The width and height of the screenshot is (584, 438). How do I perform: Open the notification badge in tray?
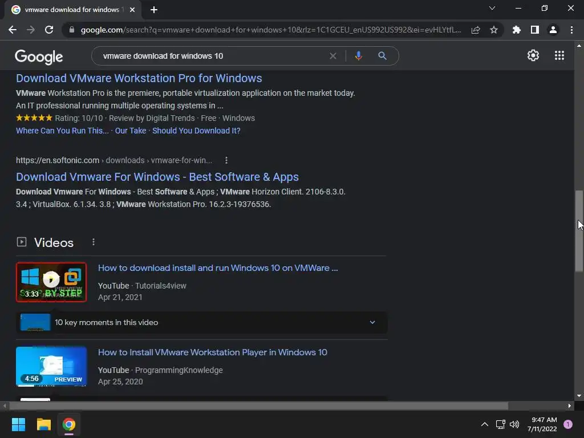pyautogui.click(x=568, y=424)
